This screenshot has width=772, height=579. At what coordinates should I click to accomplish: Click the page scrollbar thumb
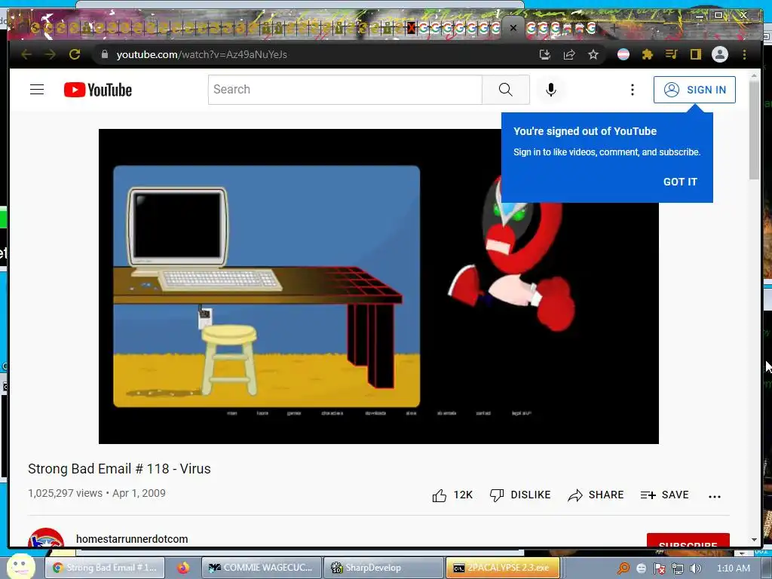[x=754, y=130]
